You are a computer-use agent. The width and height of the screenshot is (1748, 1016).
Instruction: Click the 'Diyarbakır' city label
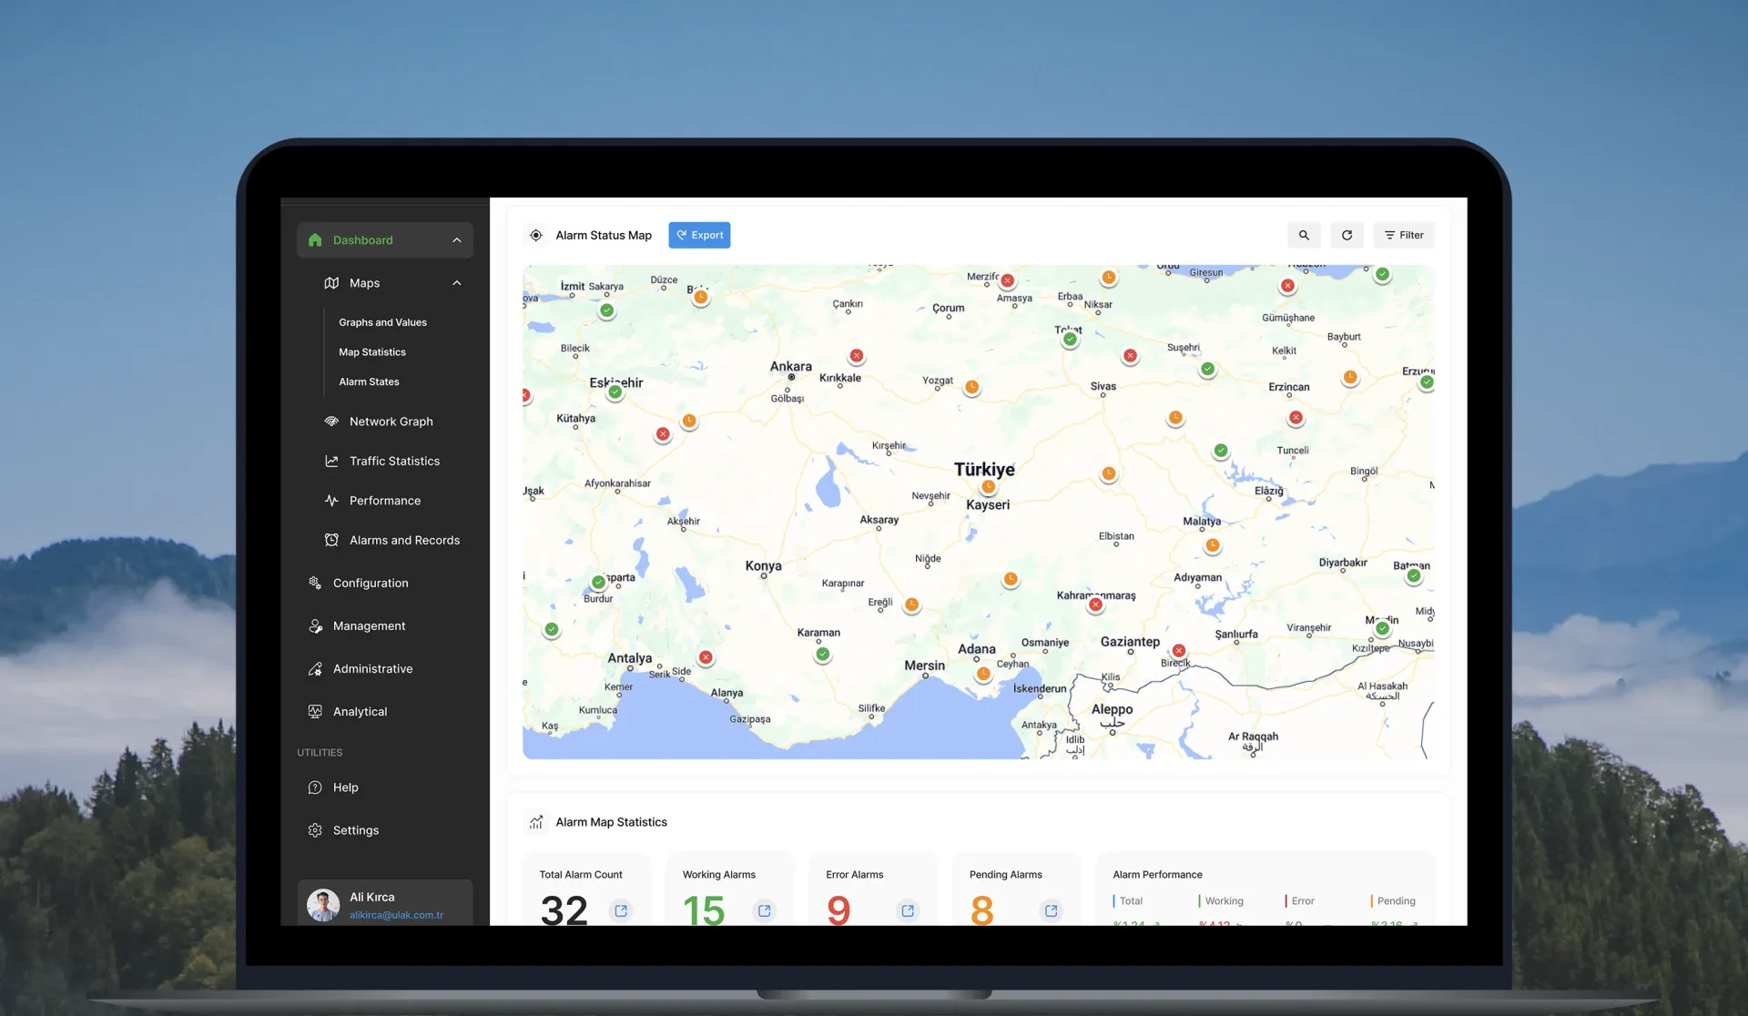coord(1343,563)
